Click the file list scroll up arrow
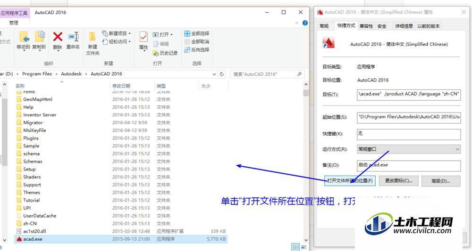Viewport: 472px width, 251px height. pyautogui.click(x=306, y=85)
